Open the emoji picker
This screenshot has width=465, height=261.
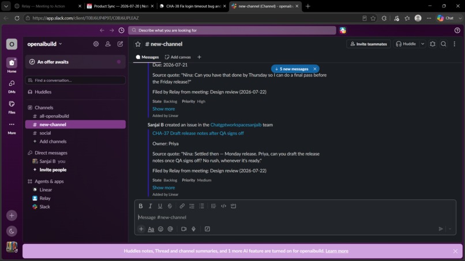click(160, 229)
